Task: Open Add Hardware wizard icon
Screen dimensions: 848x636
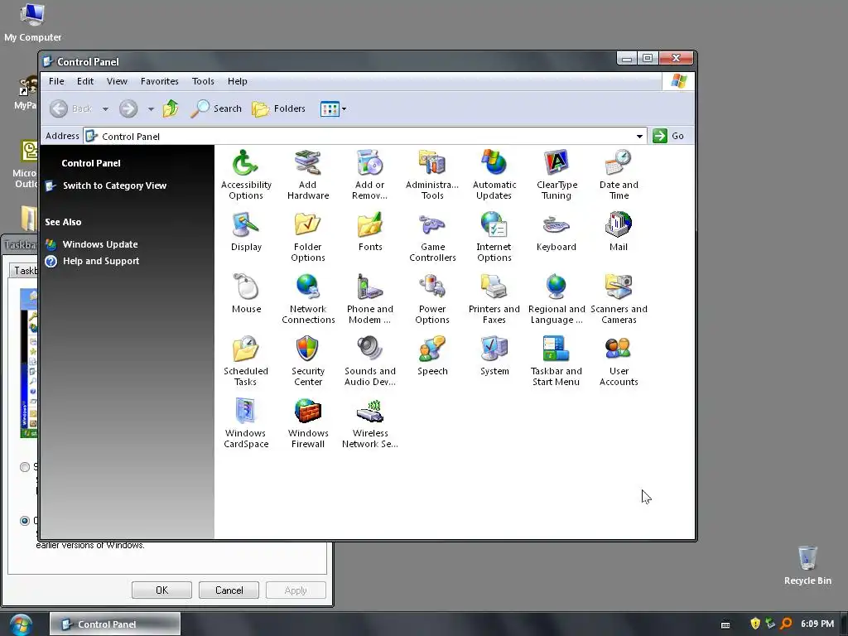Action: (308, 174)
